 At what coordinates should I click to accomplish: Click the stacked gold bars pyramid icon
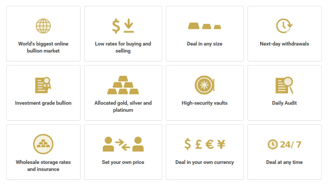[x=123, y=85]
